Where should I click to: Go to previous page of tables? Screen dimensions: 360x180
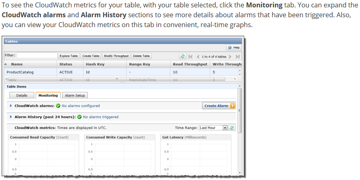(198, 56)
